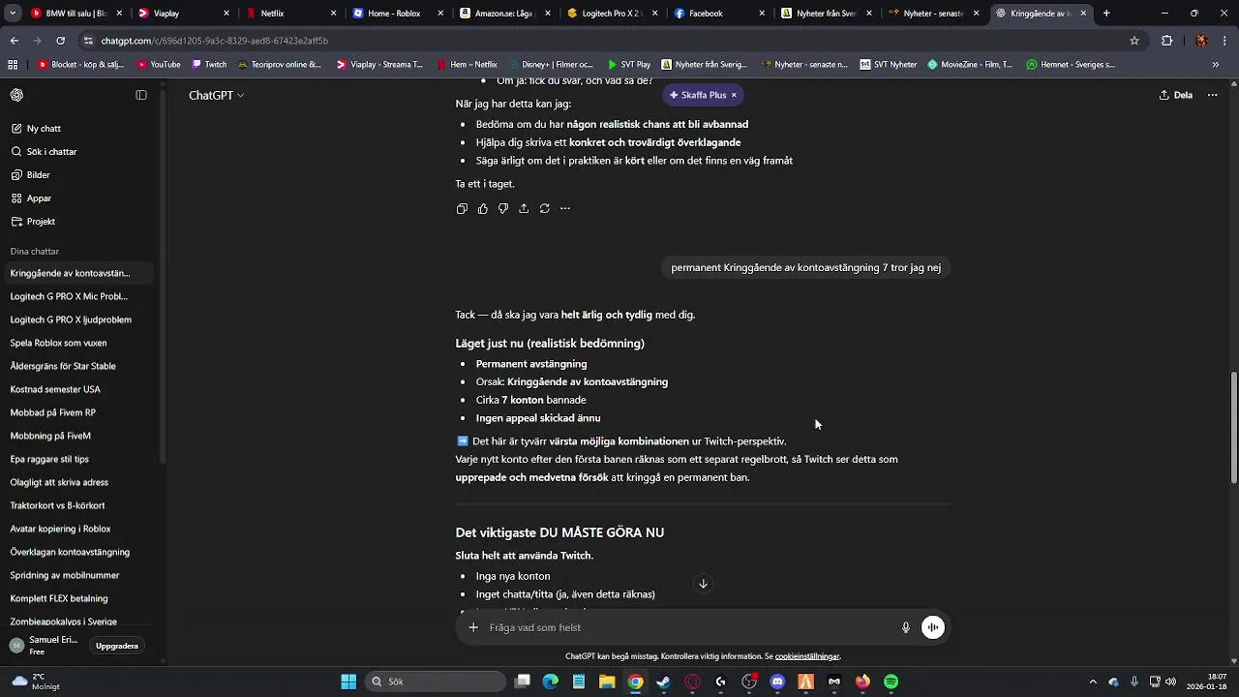This screenshot has height=697, width=1239.
Task: Click the Windows taskbar Sök search box
Action: [436, 682]
